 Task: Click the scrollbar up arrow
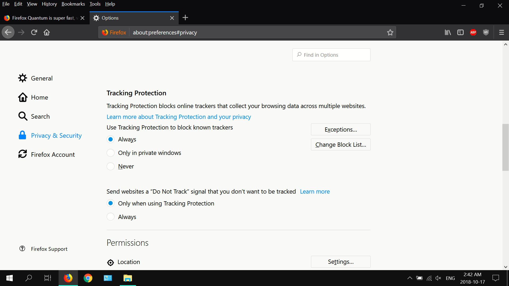pyautogui.click(x=506, y=44)
